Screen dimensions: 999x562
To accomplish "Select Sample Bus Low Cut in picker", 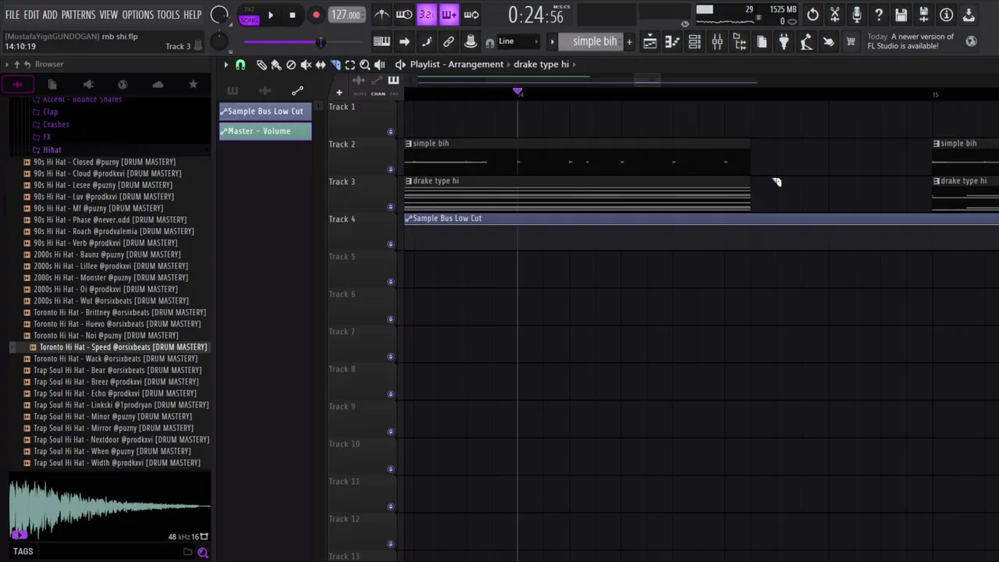I will click(x=265, y=111).
